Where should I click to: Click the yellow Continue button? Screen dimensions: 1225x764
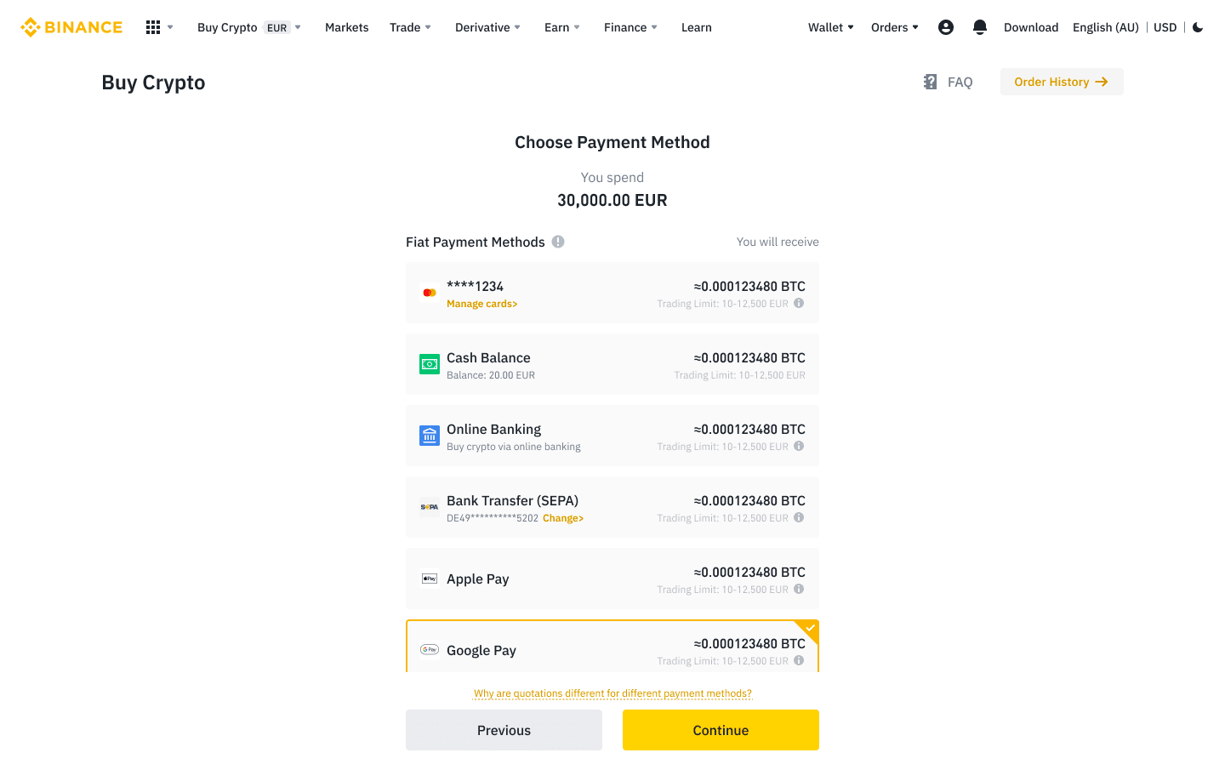721,730
